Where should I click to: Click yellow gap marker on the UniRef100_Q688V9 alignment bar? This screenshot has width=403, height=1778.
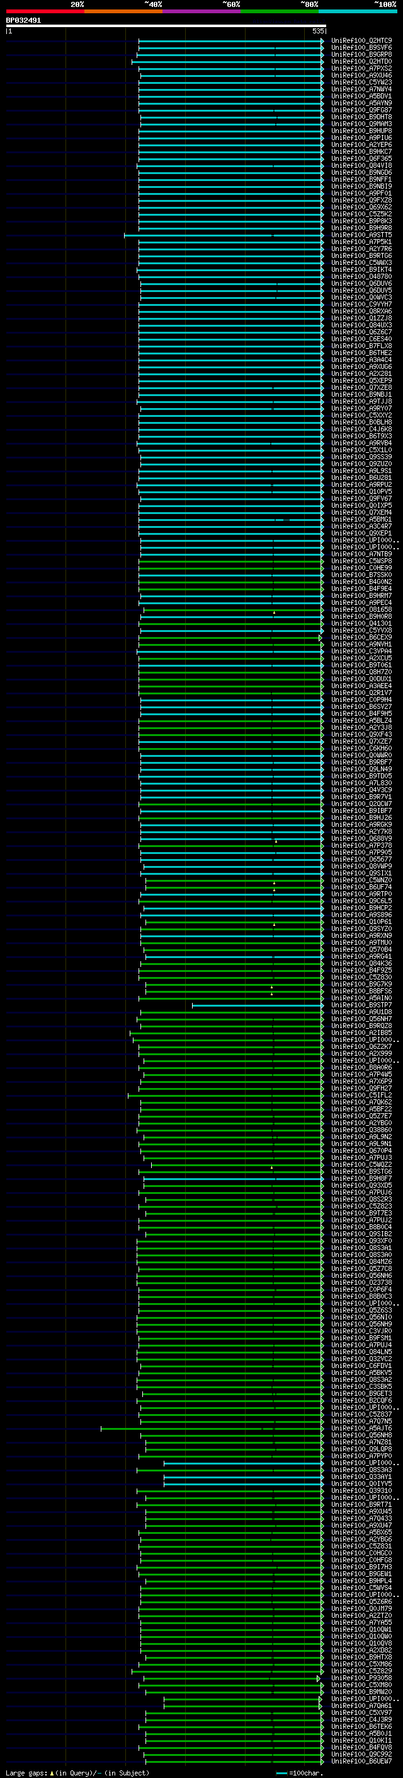point(276,841)
